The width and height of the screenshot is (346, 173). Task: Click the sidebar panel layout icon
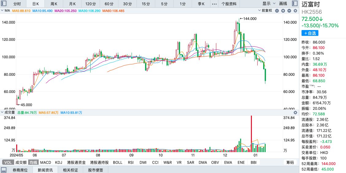point(295,4)
